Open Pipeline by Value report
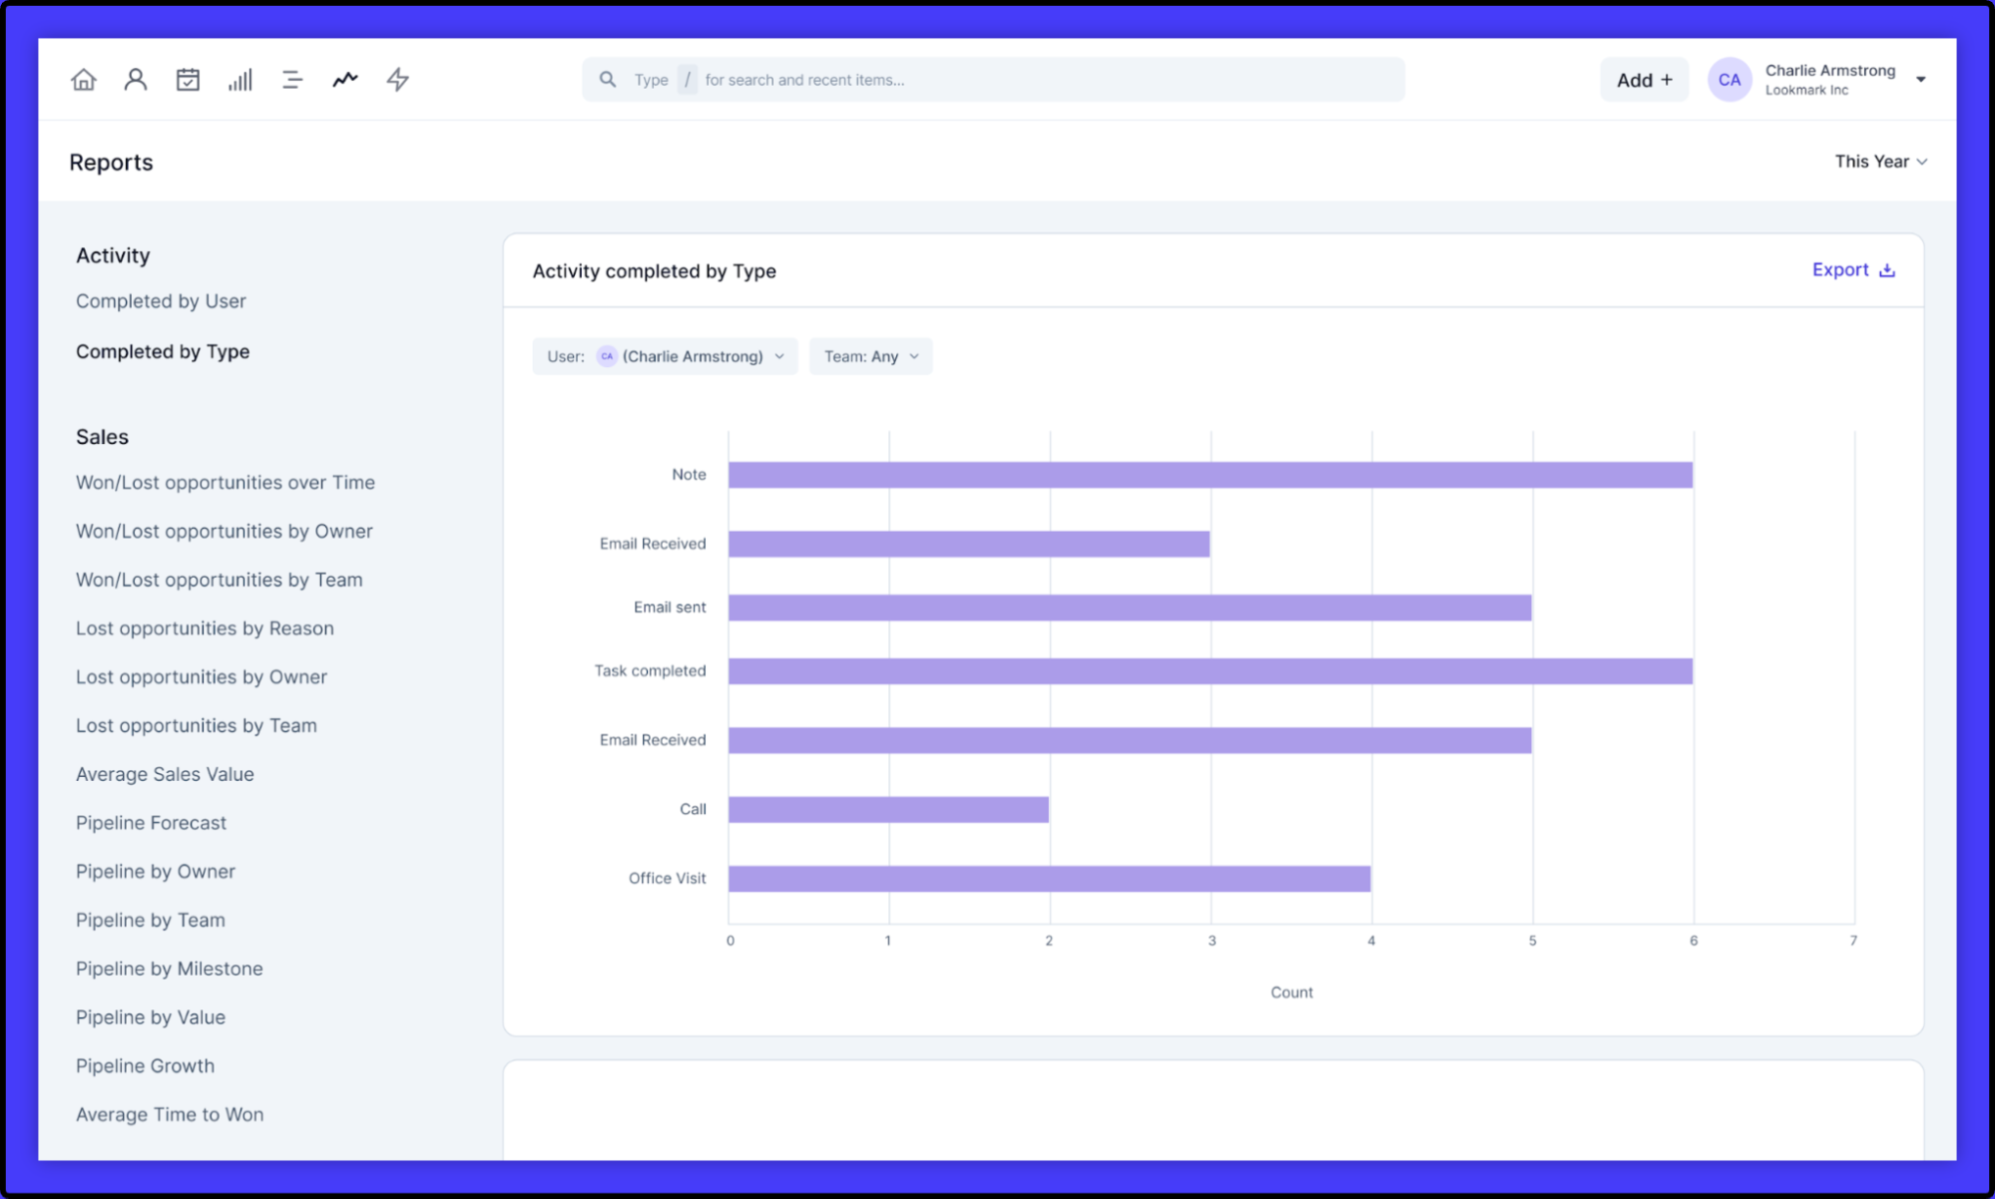The height and width of the screenshot is (1199, 1995). coord(151,1017)
